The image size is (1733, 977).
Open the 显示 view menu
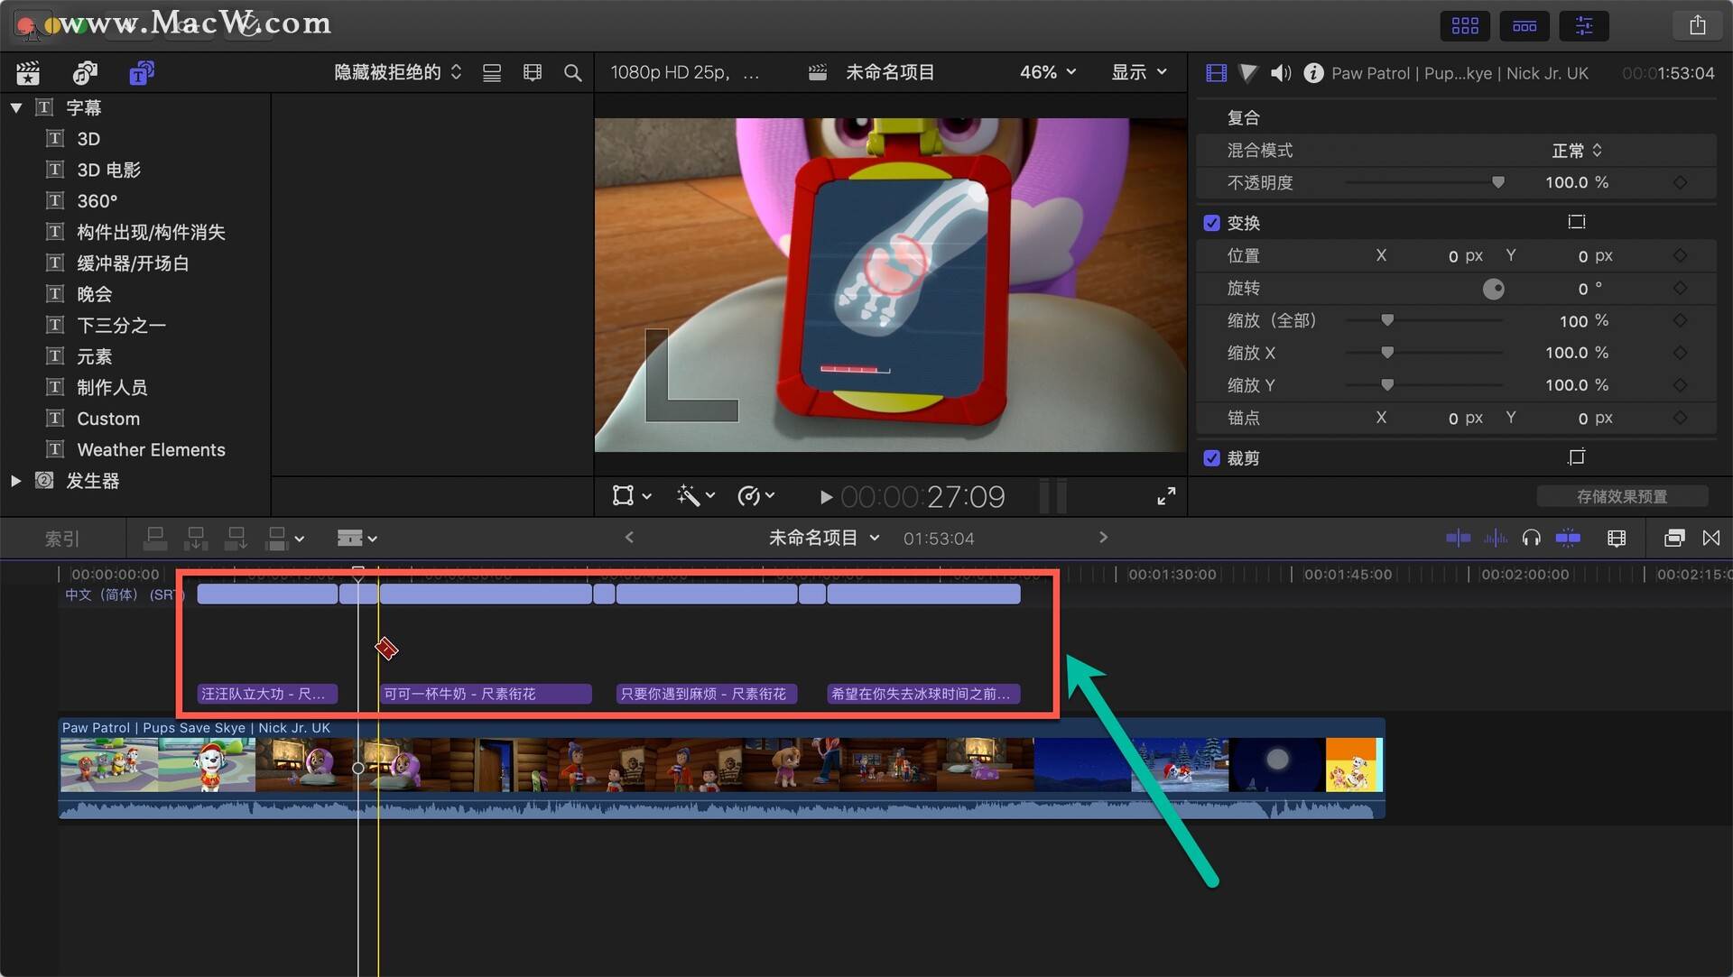pos(1138,72)
